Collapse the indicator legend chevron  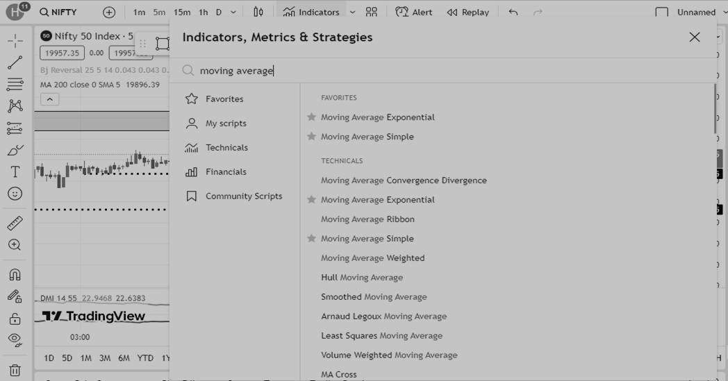click(50, 99)
